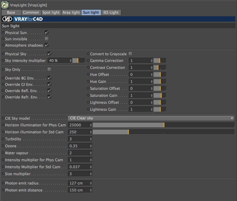The image size is (237, 201).
Task: Click the Horizon illumination for Phys Cam slider
Action: point(164,125)
